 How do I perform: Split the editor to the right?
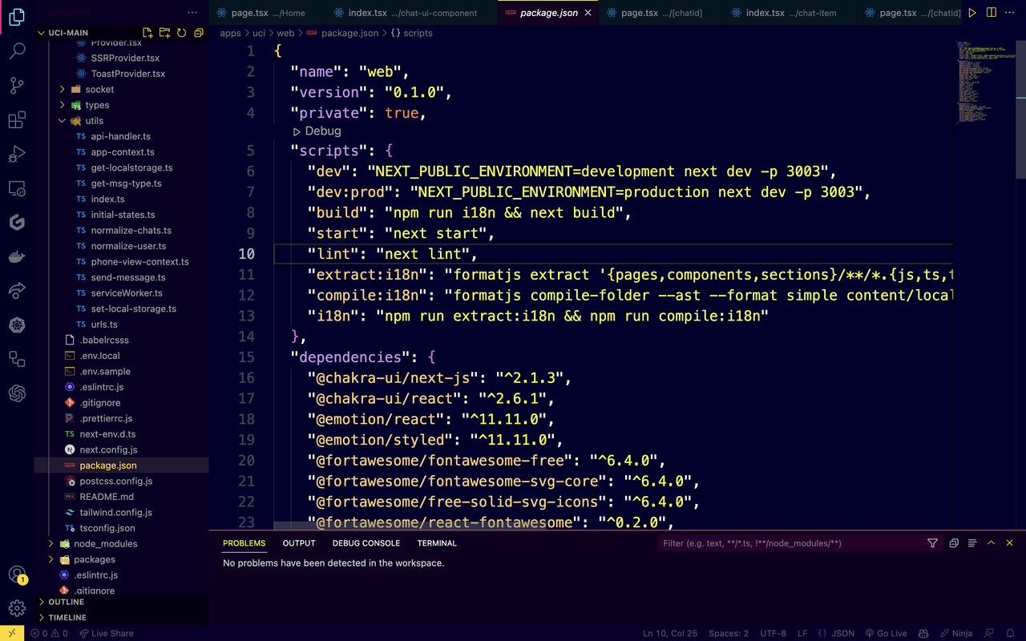pos(992,13)
